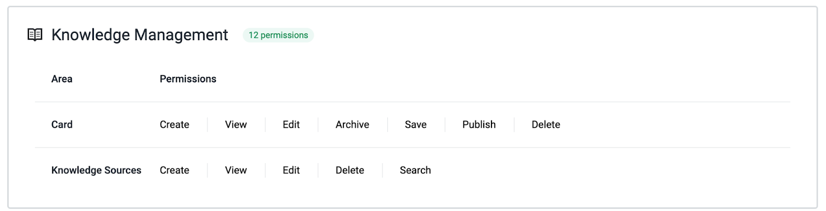The width and height of the screenshot is (826, 211).
Task: Click the Knowledge Management book icon
Action: coord(35,35)
